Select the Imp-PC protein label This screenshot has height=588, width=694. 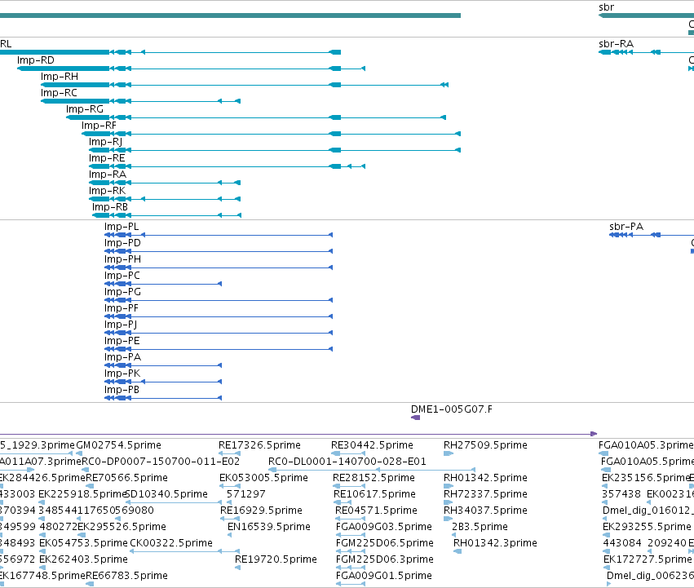point(122,276)
